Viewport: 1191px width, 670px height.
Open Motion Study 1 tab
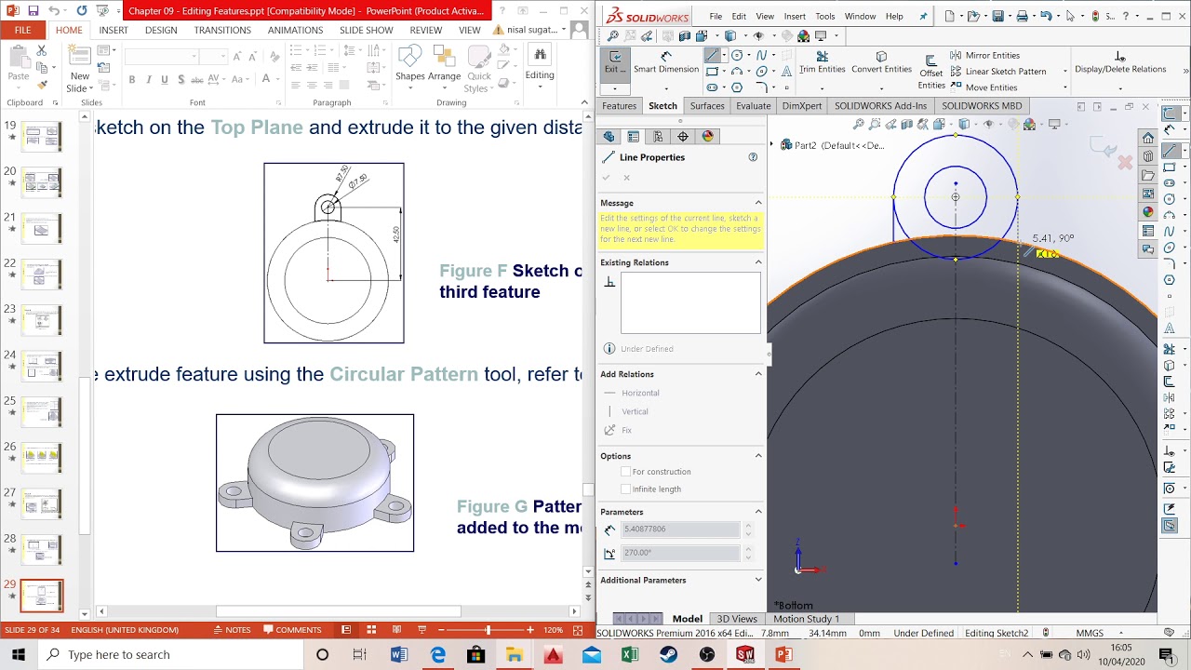[806, 619]
